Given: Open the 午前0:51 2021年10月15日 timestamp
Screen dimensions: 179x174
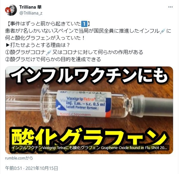Looking at the screenshot, I should [32, 168].
